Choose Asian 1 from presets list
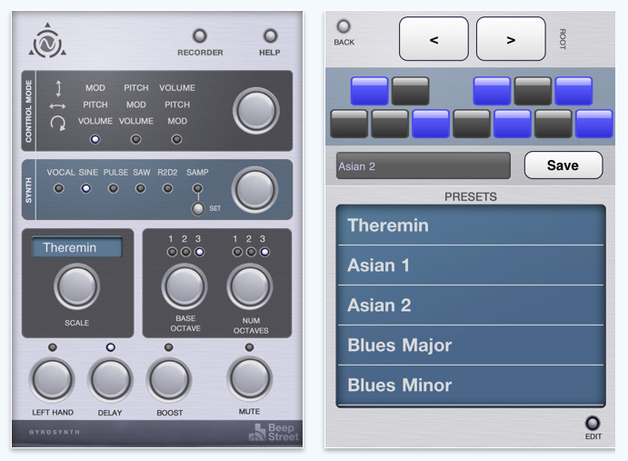 470,266
